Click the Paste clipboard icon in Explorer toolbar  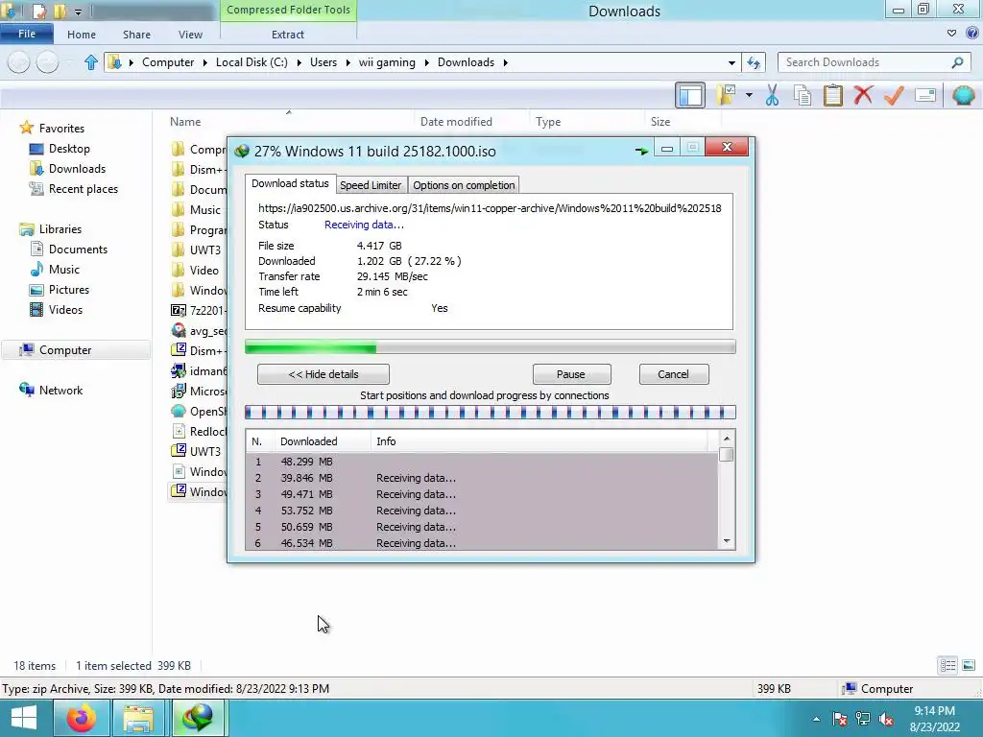coord(832,95)
